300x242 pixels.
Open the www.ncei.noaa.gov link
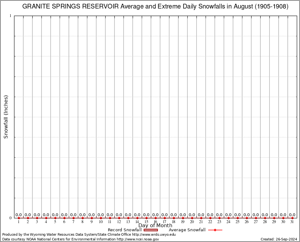(138, 239)
